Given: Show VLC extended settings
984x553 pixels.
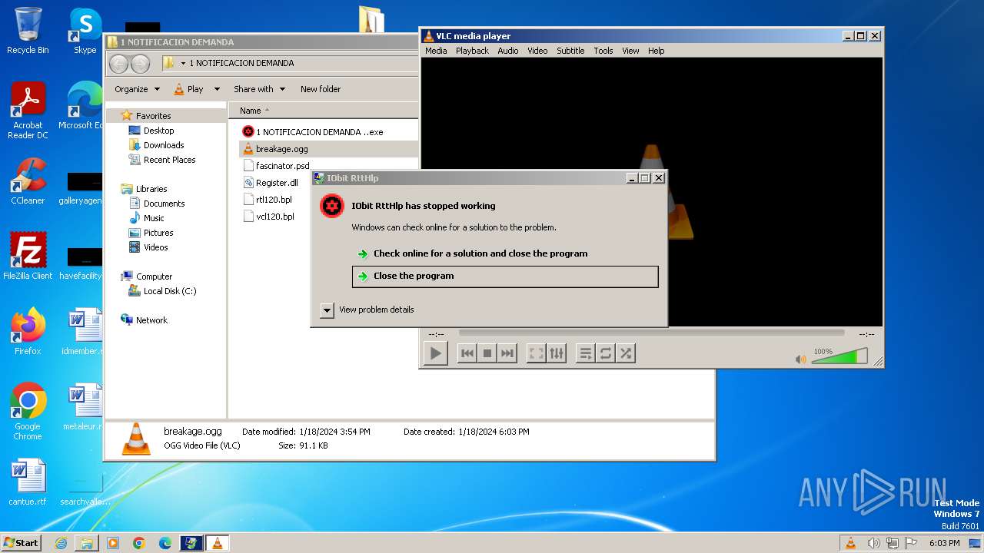Looking at the screenshot, I should 557,353.
